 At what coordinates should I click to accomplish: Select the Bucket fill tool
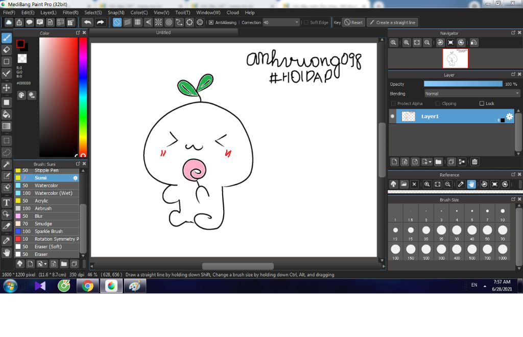click(6, 114)
